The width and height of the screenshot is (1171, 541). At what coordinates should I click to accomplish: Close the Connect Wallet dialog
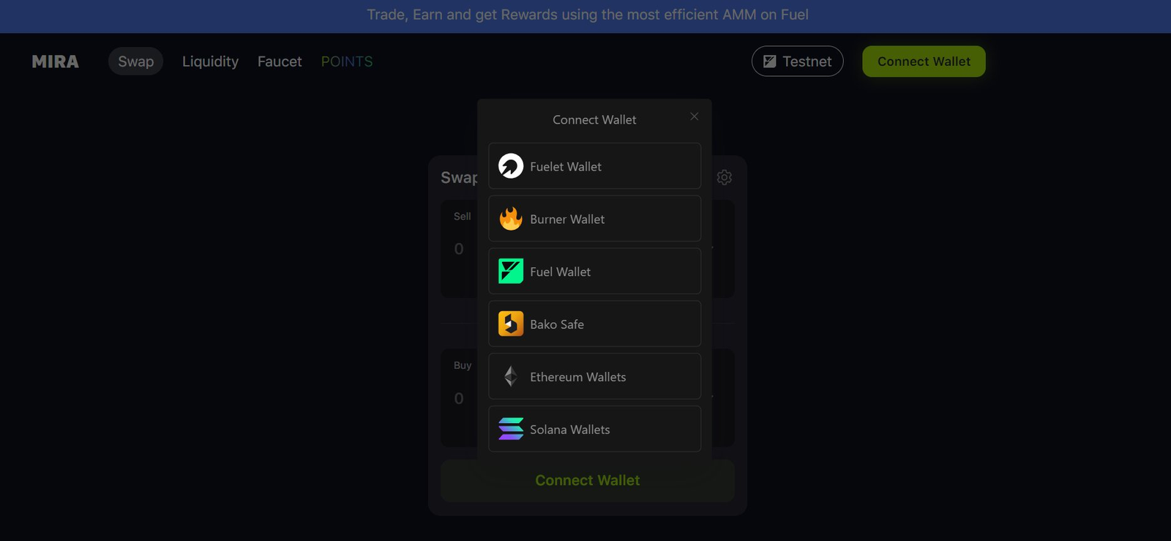(695, 116)
